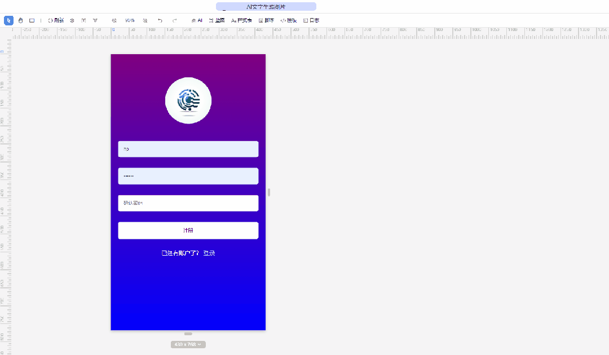Open the 日志 log panel
609x355 pixels.
[x=311, y=20]
